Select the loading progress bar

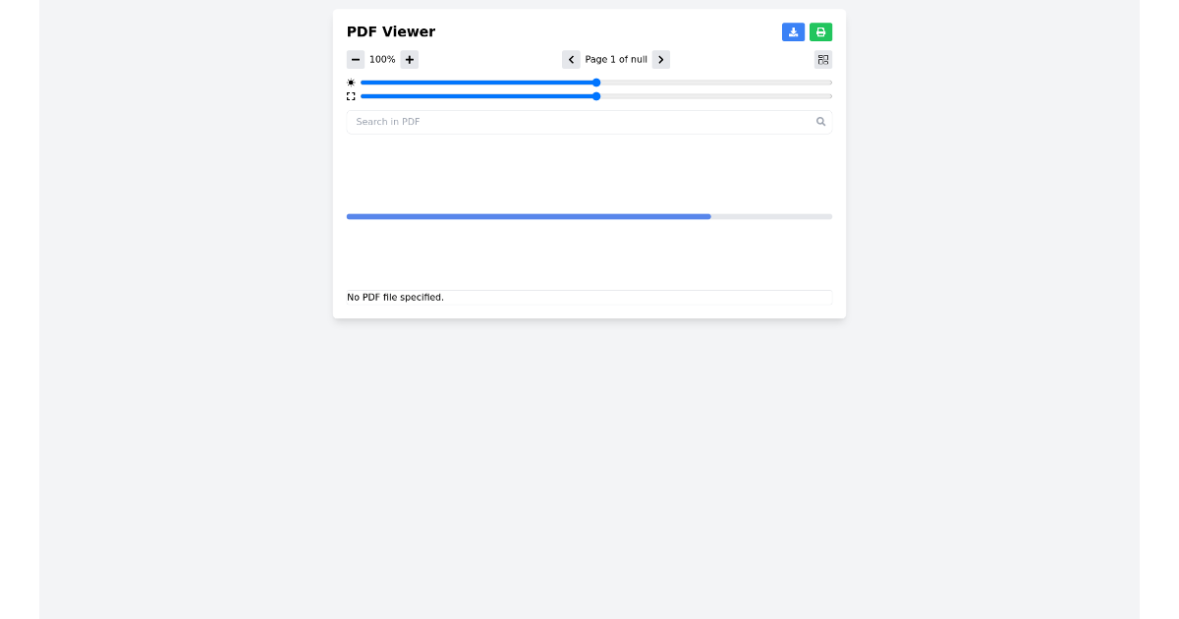tap(589, 216)
